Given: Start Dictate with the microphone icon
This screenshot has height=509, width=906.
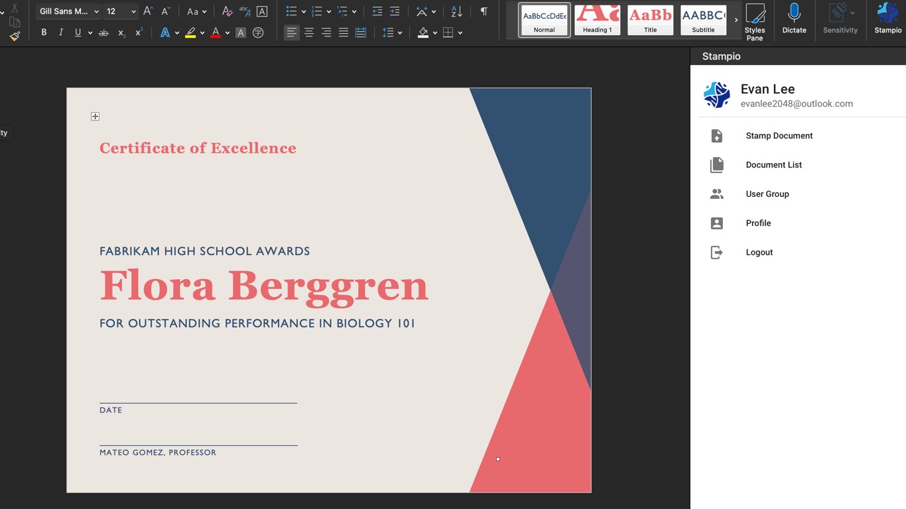Looking at the screenshot, I should click(x=794, y=18).
